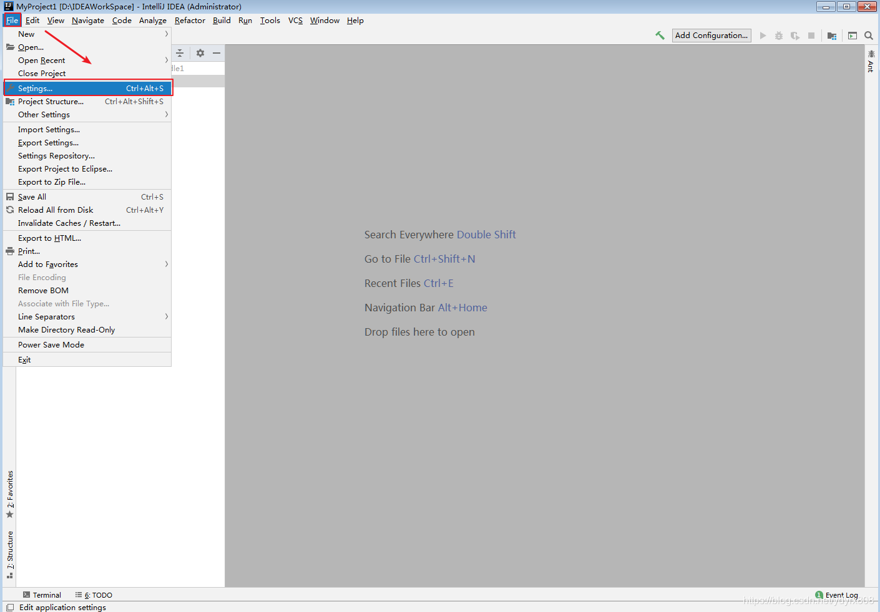Screen dimensions: 880x612
Task: Click the Reload from Disk icon
Action: click(10, 210)
